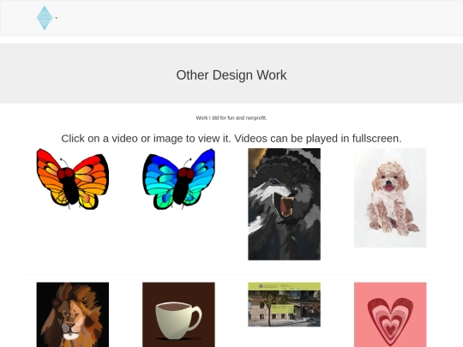Open the pink layered heart image
The width and height of the screenshot is (463, 347).
390,314
